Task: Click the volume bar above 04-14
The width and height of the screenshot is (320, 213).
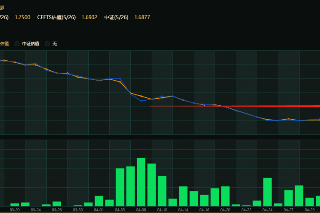Action: 183,196
